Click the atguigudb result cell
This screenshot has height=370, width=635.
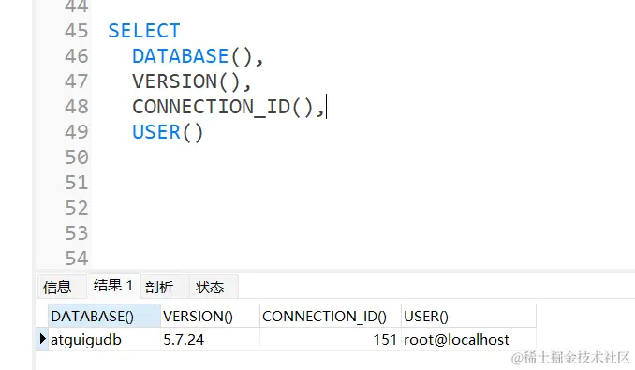[104, 339]
